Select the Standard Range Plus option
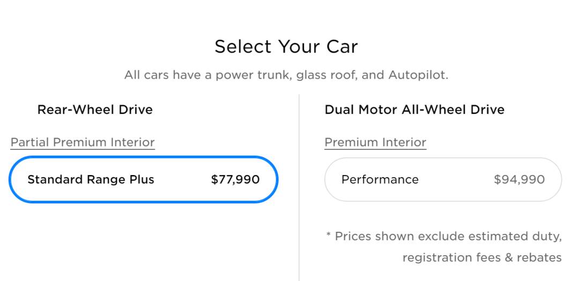The width and height of the screenshot is (579, 281). click(x=143, y=180)
